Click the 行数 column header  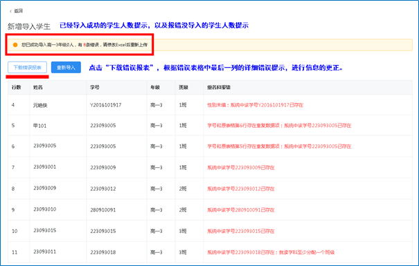click(17, 88)
